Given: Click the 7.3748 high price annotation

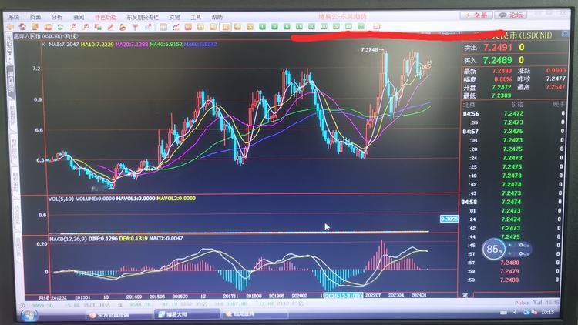Looking at the screenshot, I should click(369, 49).
